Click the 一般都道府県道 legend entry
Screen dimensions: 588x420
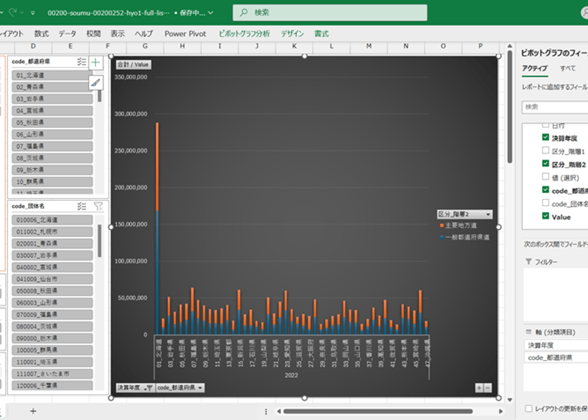point(465,237)
